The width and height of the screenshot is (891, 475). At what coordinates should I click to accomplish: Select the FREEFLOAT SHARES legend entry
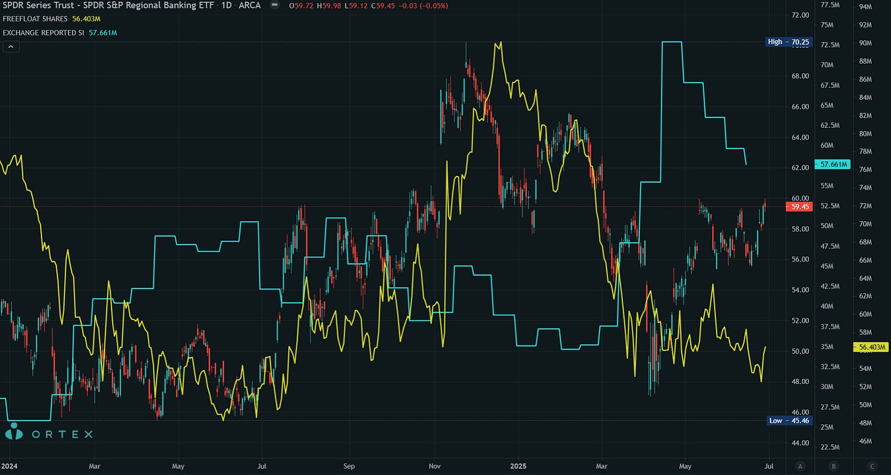click(x=35, y=19)
